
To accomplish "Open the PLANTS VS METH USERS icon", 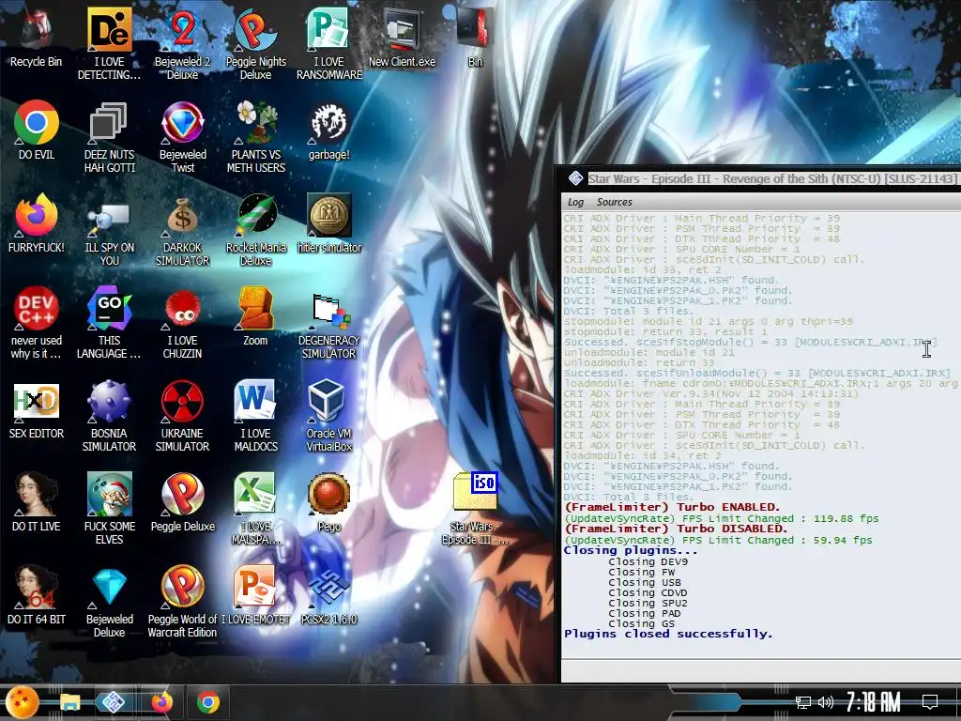I will pos(255,136).
